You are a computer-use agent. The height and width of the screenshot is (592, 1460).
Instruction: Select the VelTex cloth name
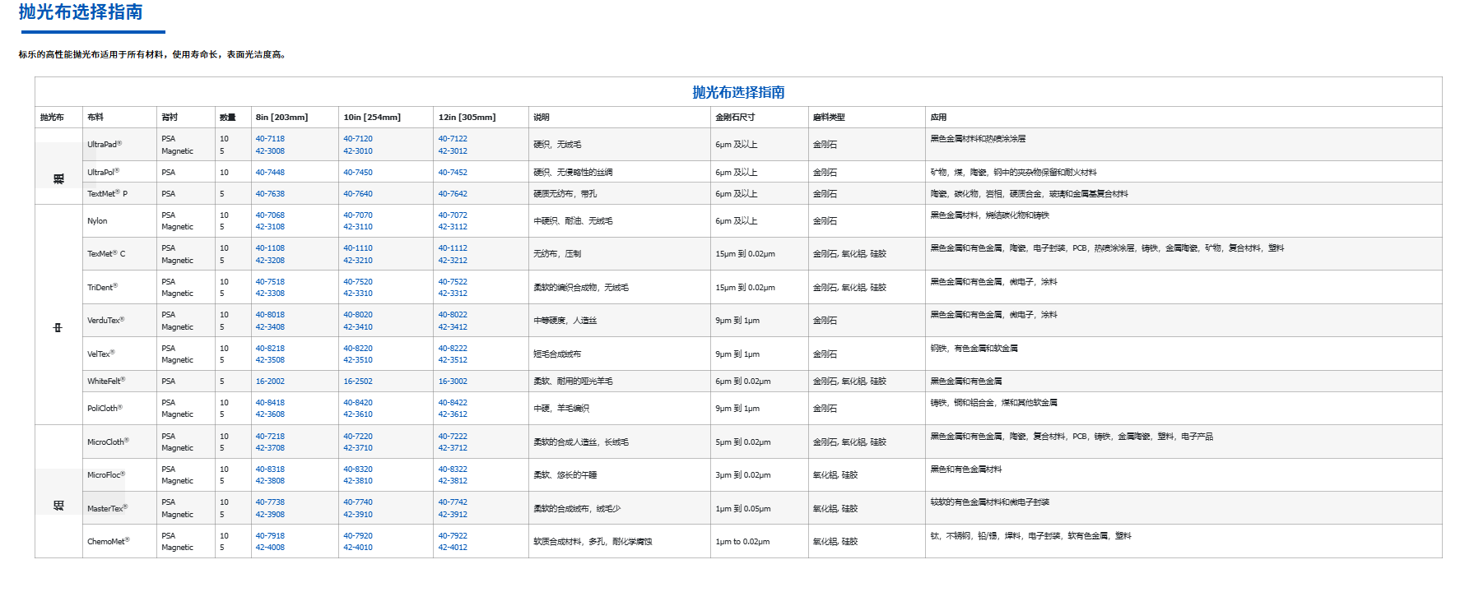coord(101,354)
